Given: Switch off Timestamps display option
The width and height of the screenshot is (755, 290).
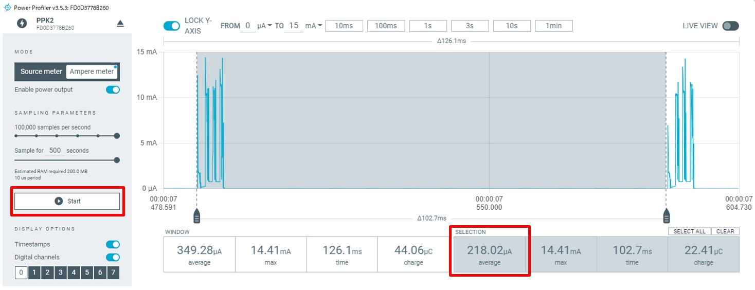Looking at the screenshot, I should (113, 244).
